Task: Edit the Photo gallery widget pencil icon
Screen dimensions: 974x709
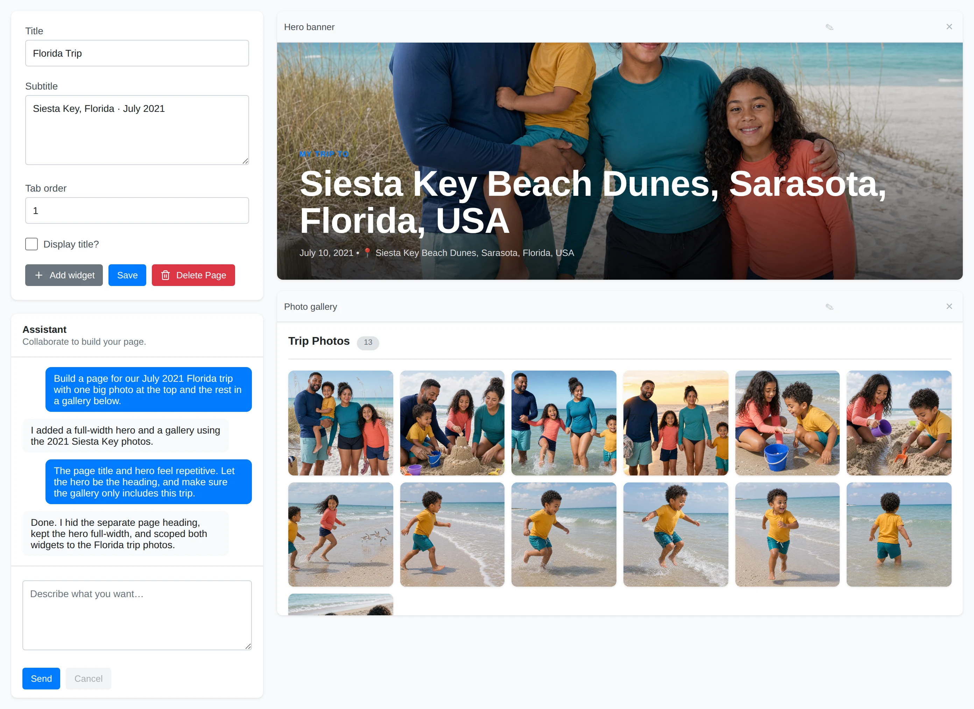Action: [829, 307]
